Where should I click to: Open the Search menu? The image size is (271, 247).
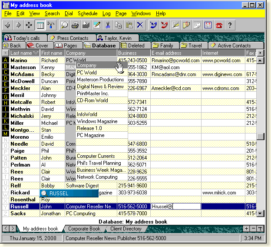point(52,13)
